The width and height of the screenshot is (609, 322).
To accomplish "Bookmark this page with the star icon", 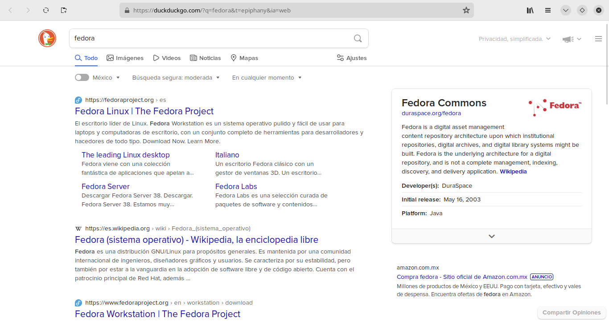I will [x=466, y=10].
